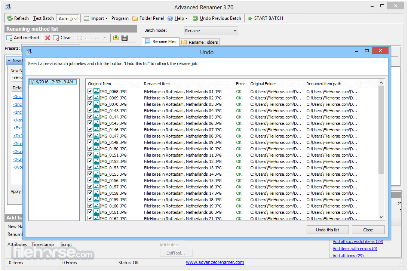This screenshot has height=271, width=408.
Task: Click the Test Batch menu item
Action: 43,18
